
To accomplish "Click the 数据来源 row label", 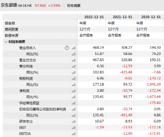I will pyautogui.click(x=12, y=36).
